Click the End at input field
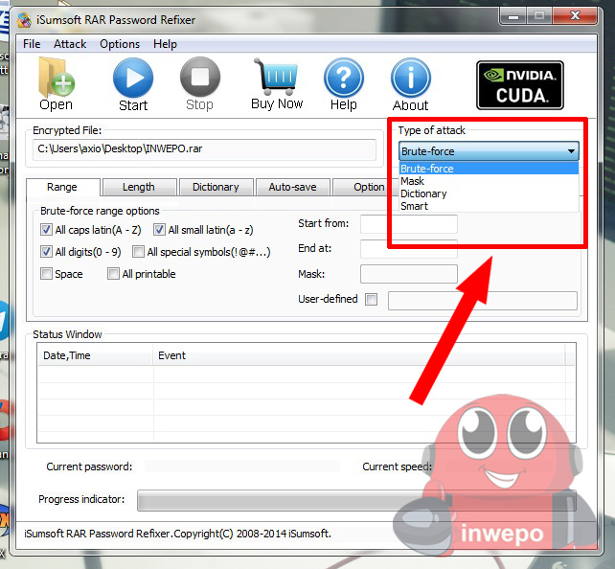 [409, 249]
